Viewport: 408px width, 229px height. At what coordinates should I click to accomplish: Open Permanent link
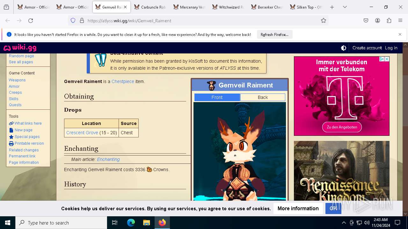point(22,156)
